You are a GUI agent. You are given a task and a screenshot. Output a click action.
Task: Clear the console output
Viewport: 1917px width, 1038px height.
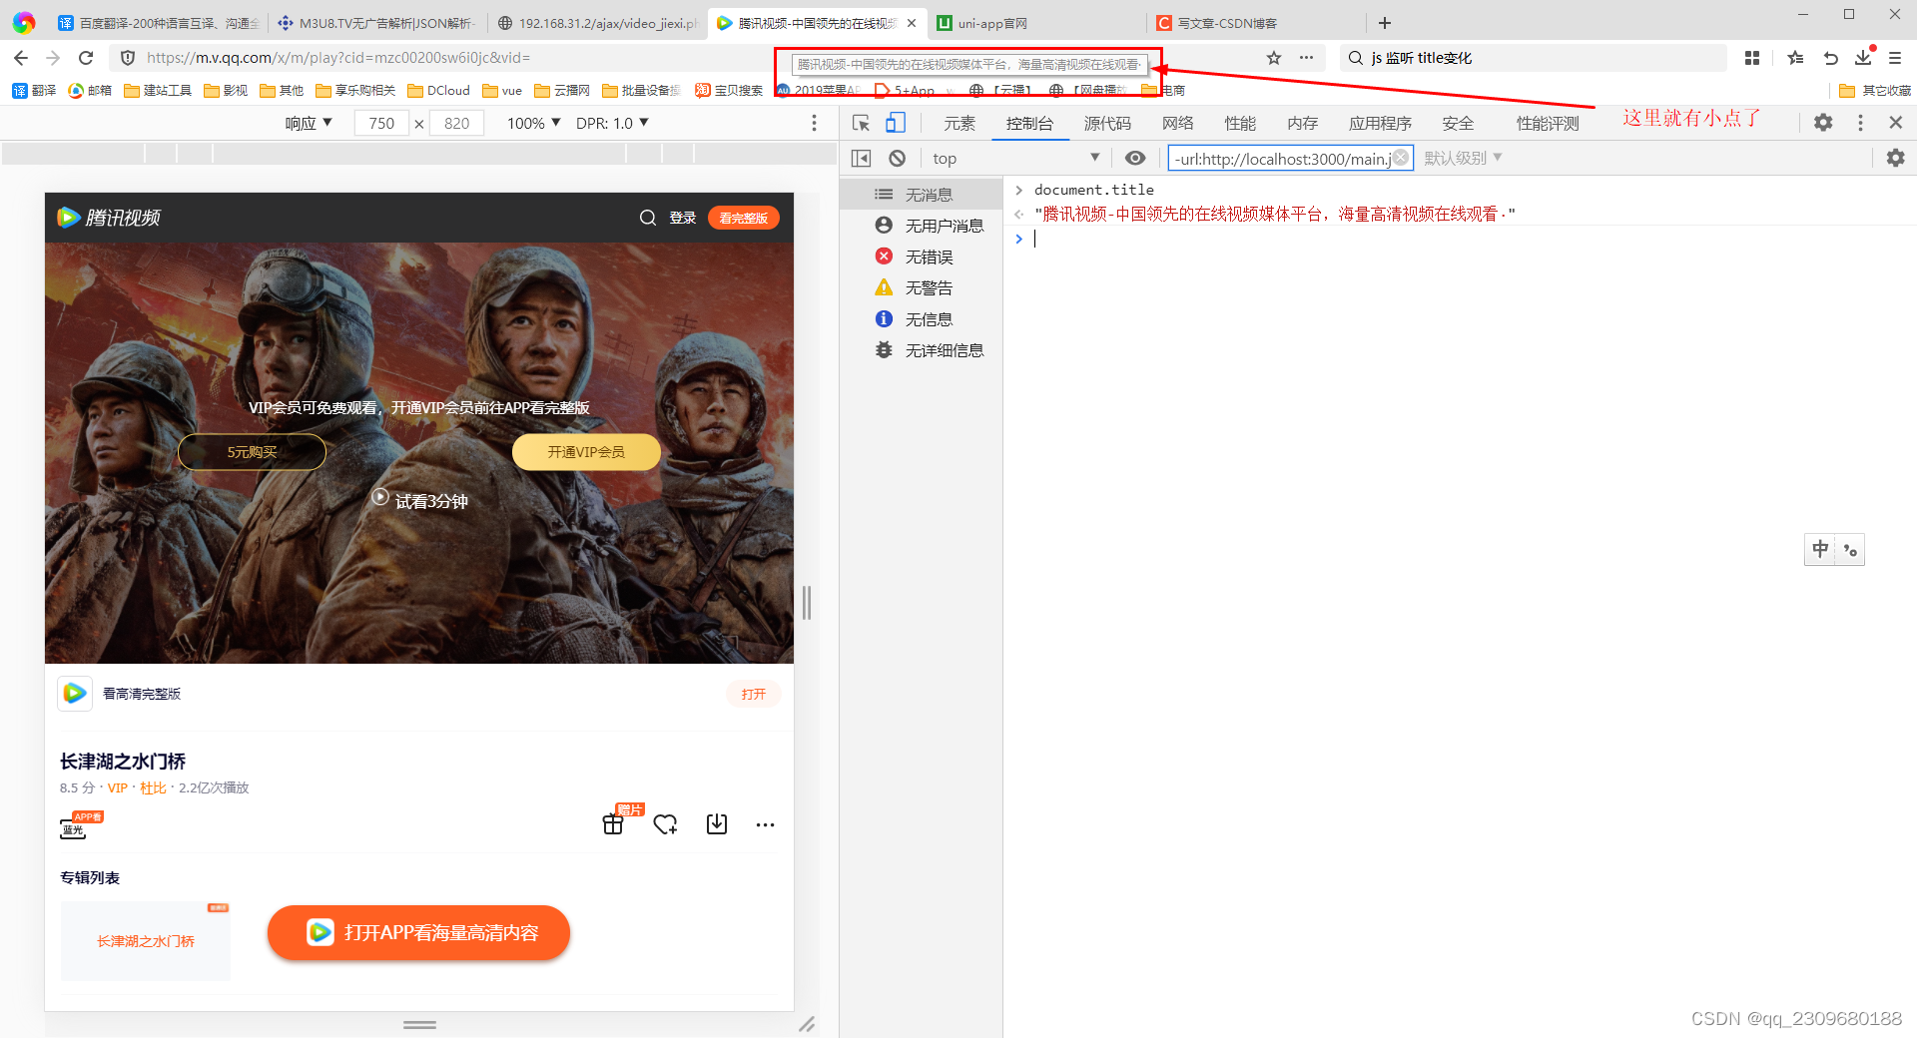pos(898,159)
